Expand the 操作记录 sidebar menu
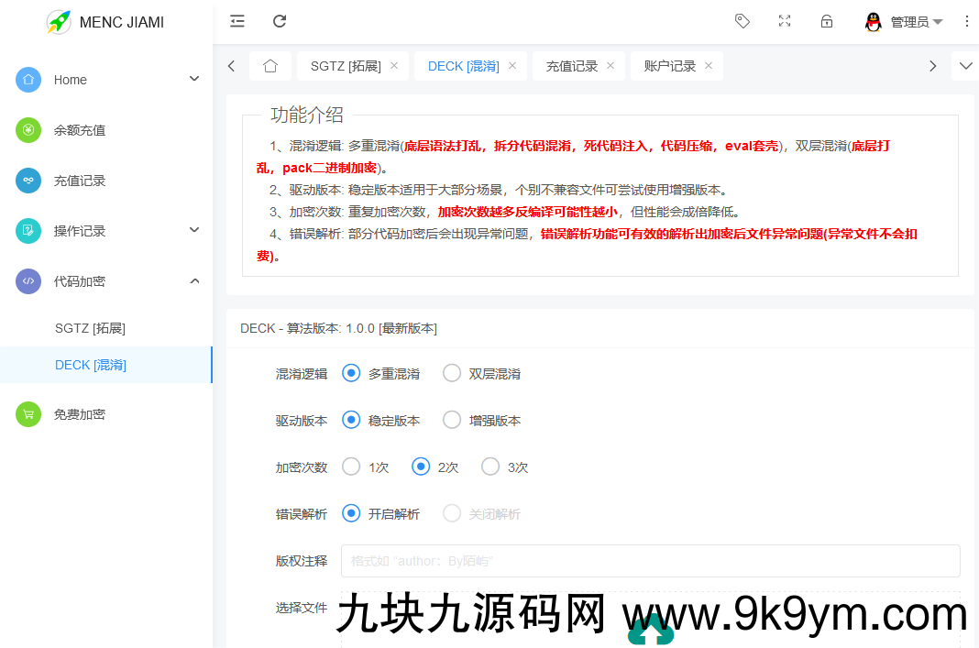 (x=105, y=231)
